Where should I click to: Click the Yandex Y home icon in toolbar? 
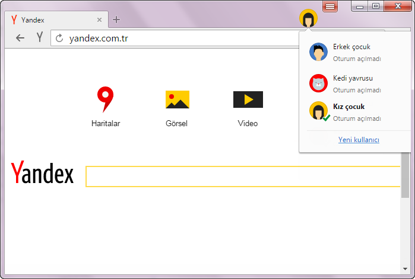40,37
